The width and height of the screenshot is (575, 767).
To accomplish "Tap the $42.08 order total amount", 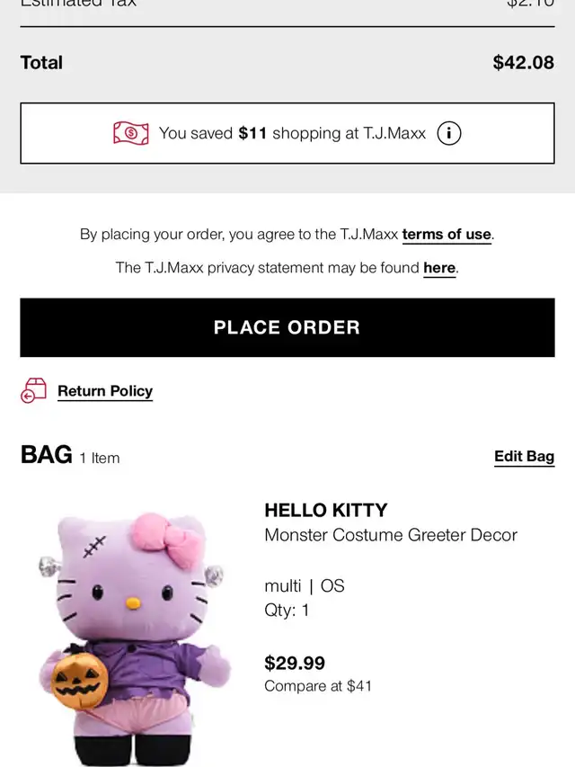I will click(x=524, y=63).
